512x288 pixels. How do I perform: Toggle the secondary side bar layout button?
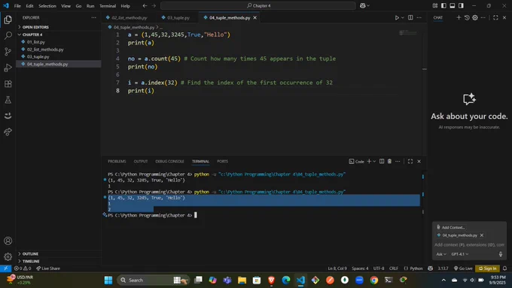coord(461,5)
